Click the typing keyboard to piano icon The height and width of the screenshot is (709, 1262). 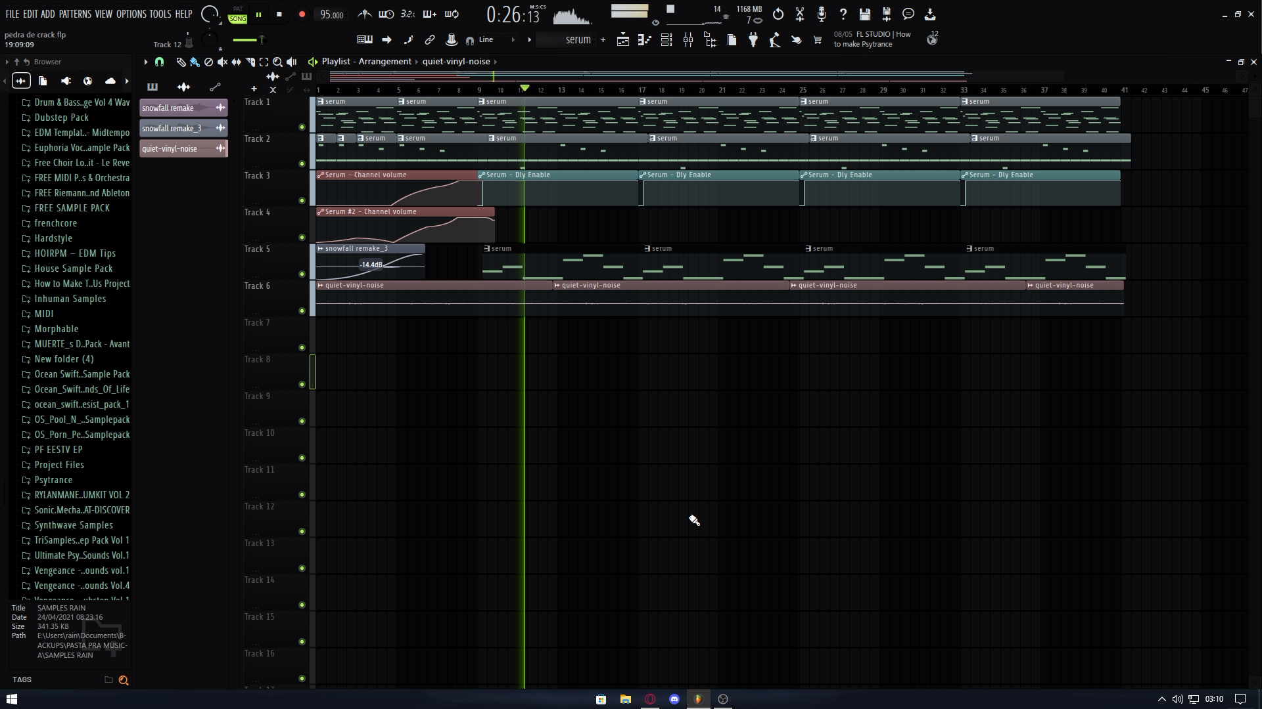click(365, 40)
